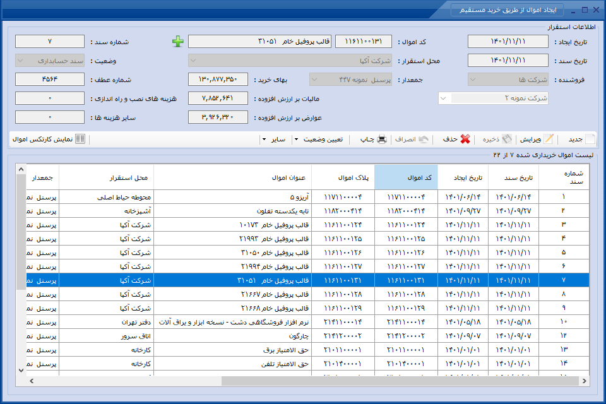Click the مالیات بر ارزش افزوده field
Screen dimensions: 606x404
click(218, 98)
